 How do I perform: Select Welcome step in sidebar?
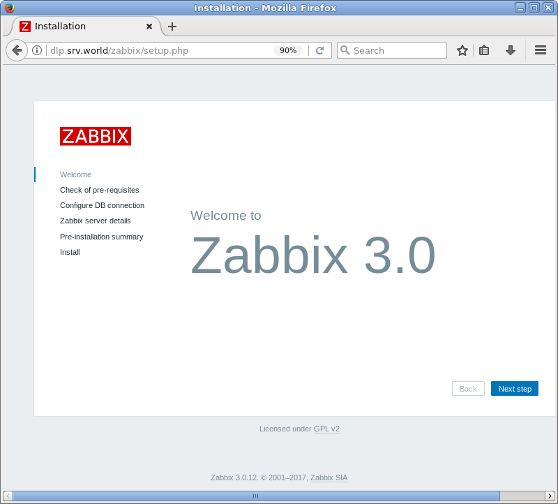pyautogui.click(x=75, y=175)
